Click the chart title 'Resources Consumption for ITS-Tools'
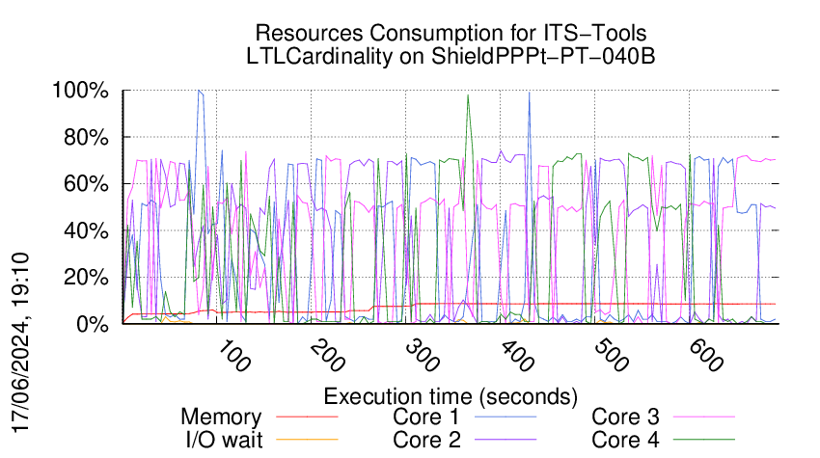This screenshot has width=820, height=458. pos(451,33)
